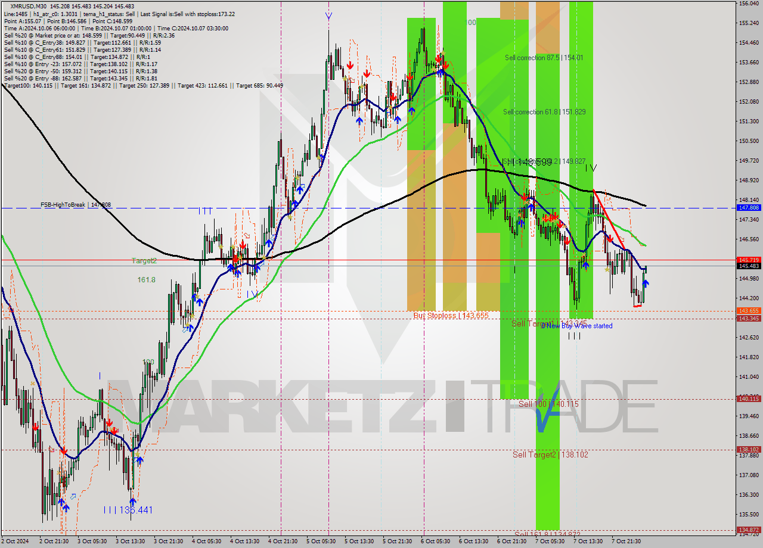
Task: Select the 'Sell Target2 | 138.102' label
Action: 550,454
